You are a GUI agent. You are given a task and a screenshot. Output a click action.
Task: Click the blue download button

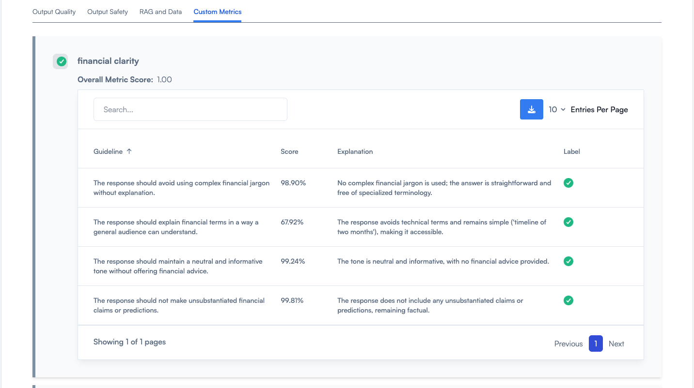531,109
